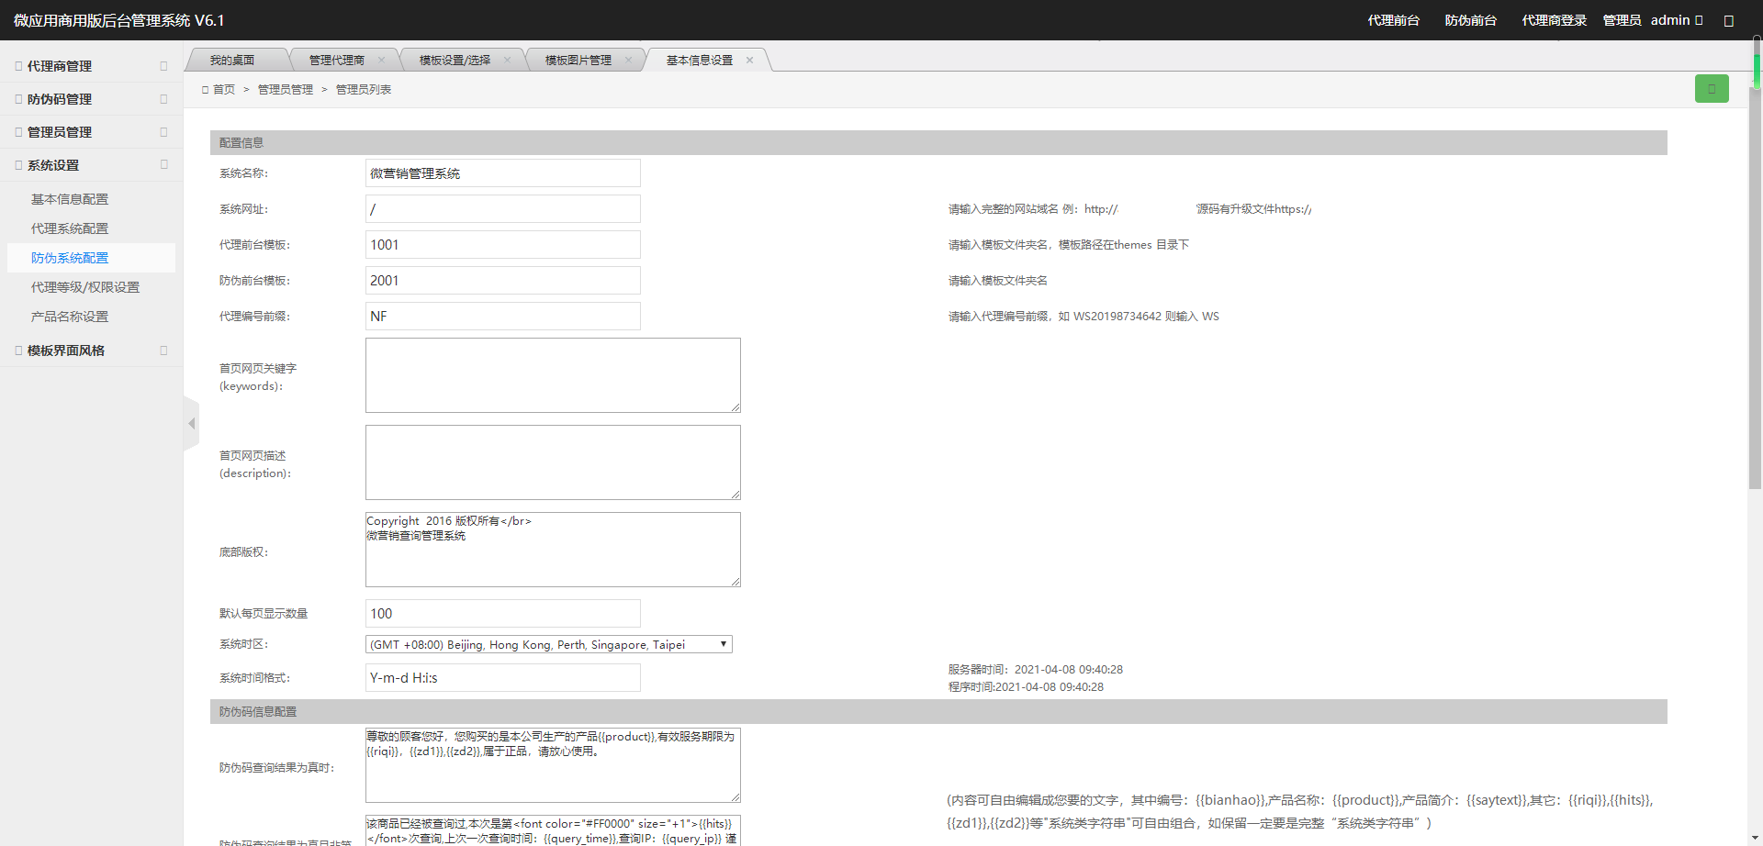Viewport: 1763px width, 846px height.
Task: Close the 基本信息设置 tab
Action: [749, 61]
